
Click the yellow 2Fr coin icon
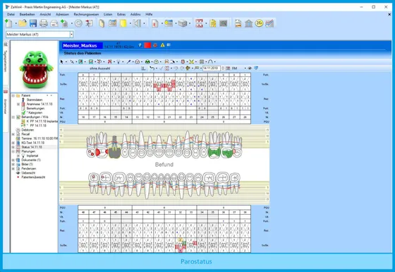(x=259, y=23)
